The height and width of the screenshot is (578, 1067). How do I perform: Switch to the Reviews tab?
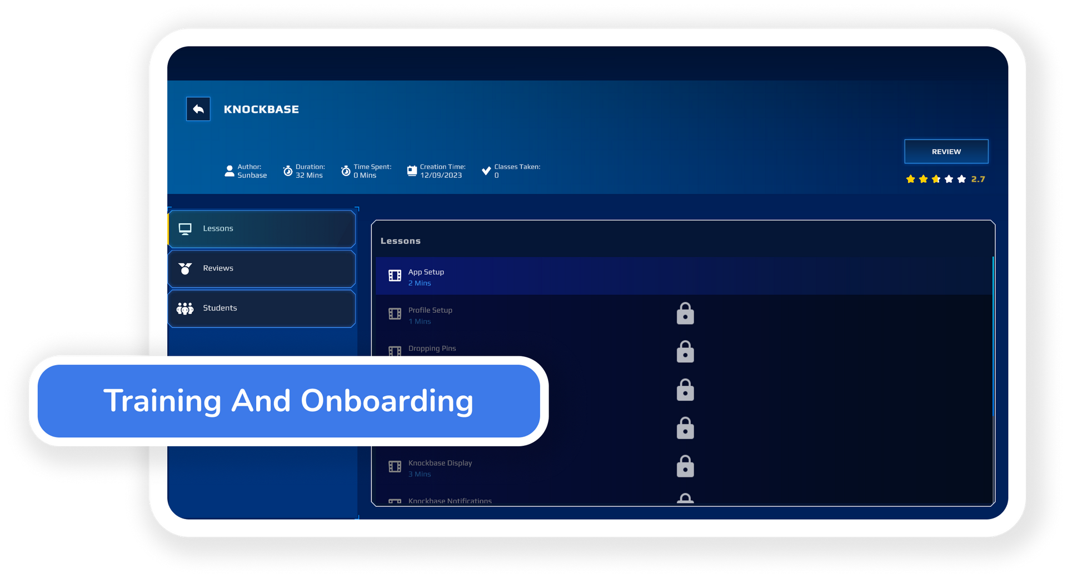click(262, 268)
